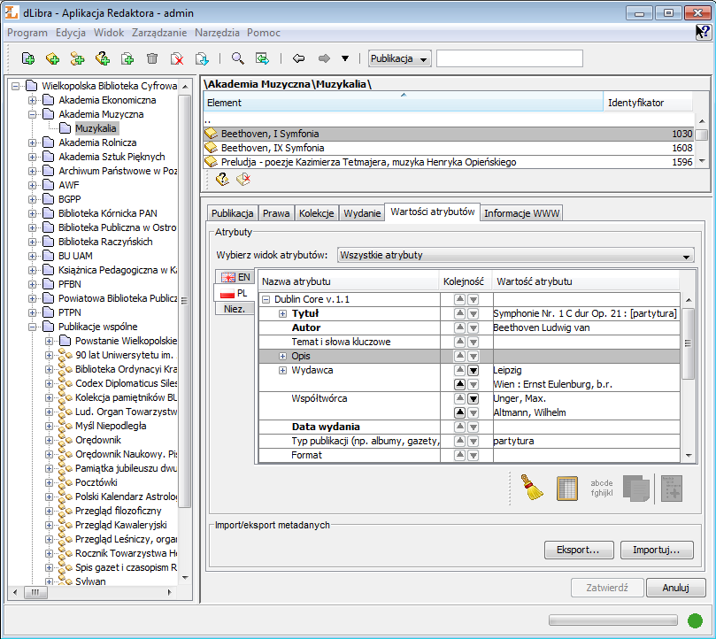716x639 pixels.
Task: Click the new group publication icon
Action: pyautogui.click(x=78, y=58)
